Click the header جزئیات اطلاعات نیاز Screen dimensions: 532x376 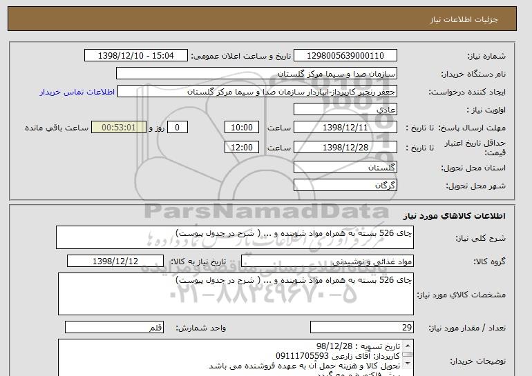point(464,19)
